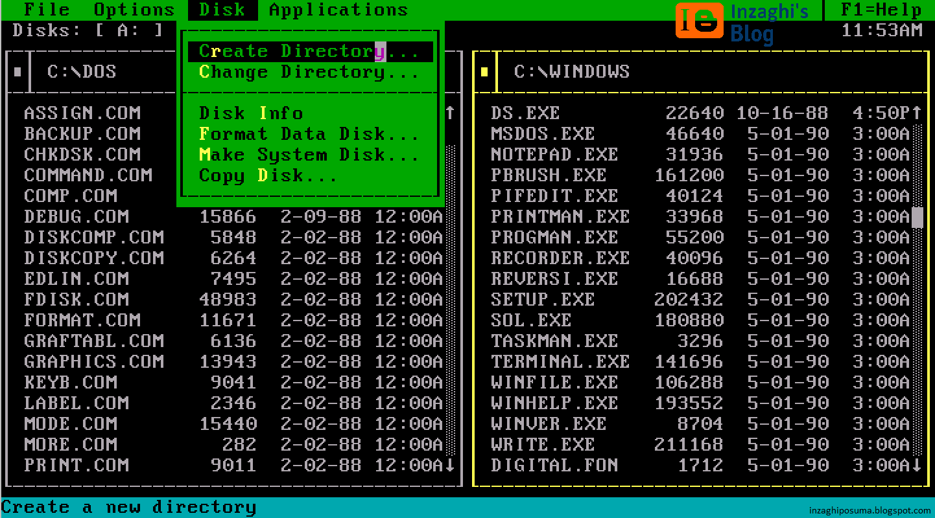This screenshot has width=935, height=518.
Task: Select CHKDSK.COM file
Action: (x=82, y=154)
